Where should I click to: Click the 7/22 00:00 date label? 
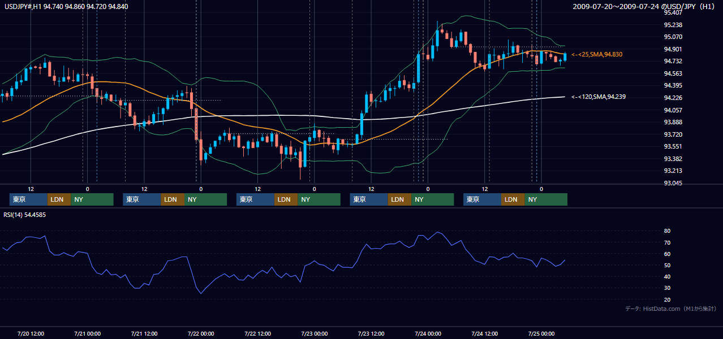(201, 333)
